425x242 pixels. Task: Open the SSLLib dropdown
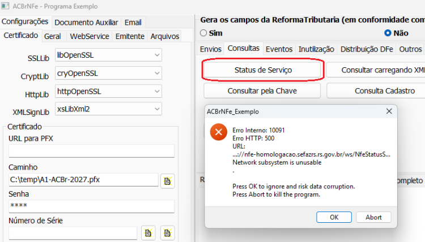(108, 55)
